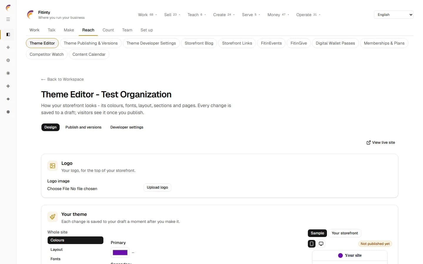
Task: Open the hamburger menu in the sidebar
Action: [8, 19]
